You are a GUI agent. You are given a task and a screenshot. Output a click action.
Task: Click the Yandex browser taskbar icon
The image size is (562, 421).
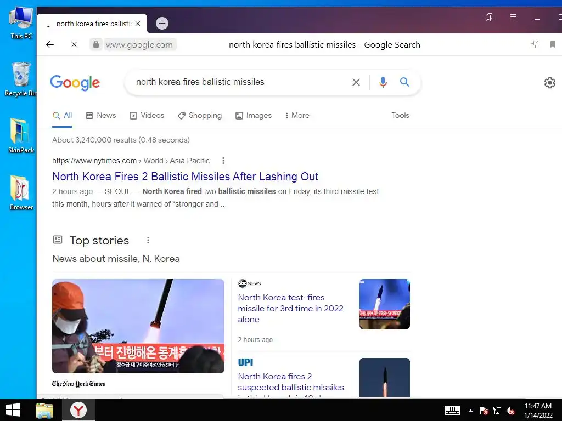[x=78, y=410]
